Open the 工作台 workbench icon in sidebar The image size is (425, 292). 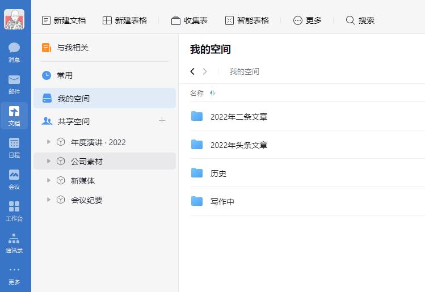pos(14,211)
